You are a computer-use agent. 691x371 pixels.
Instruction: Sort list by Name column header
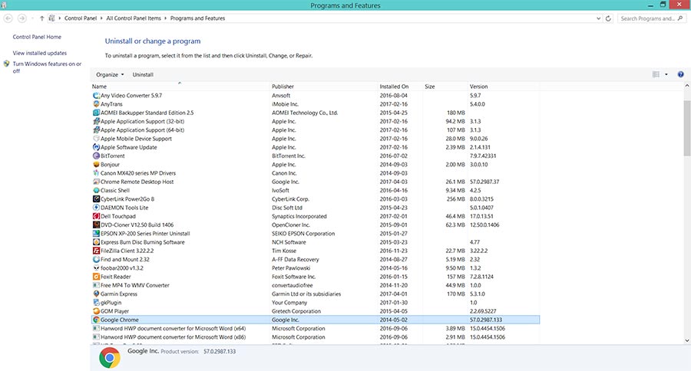(180, 87)
